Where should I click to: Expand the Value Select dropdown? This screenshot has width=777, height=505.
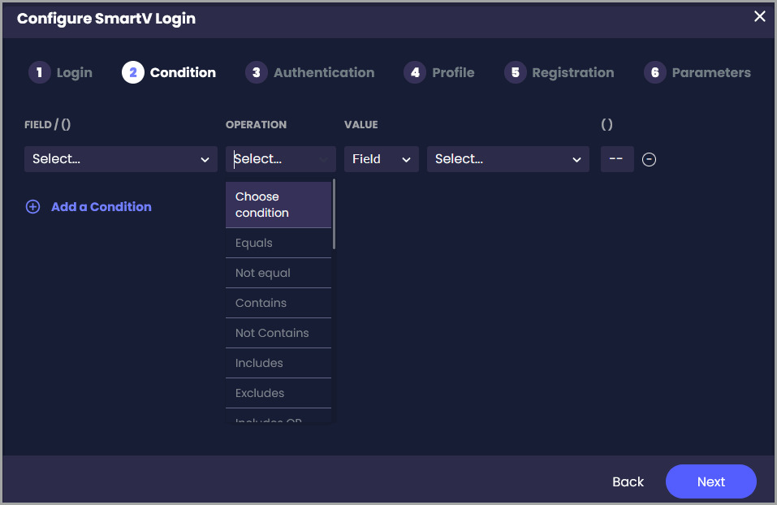point(508,159)
